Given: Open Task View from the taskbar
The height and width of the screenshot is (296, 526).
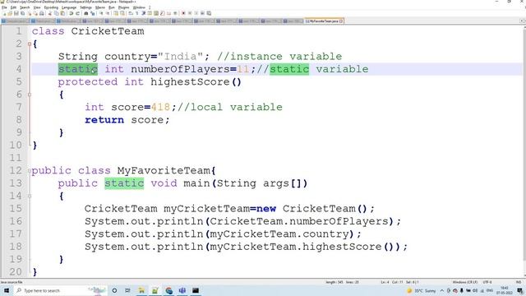Looking at the screenshot, I should pos(127,290).
